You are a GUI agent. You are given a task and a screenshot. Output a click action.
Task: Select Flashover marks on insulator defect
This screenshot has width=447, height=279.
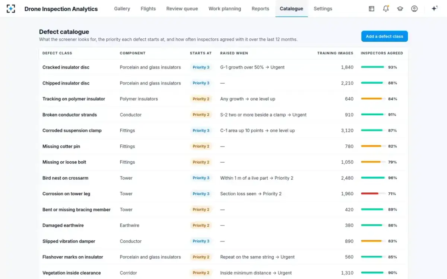(73, 257)
